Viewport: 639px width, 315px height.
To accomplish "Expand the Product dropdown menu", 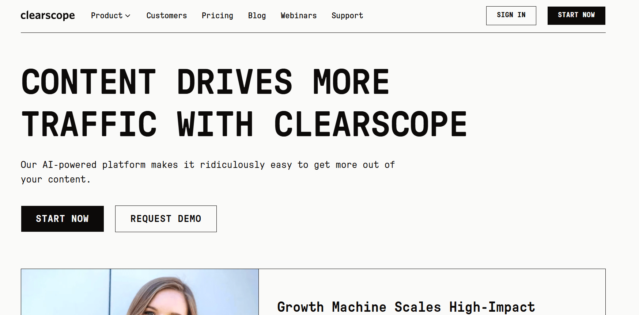I will coord(110,16).
